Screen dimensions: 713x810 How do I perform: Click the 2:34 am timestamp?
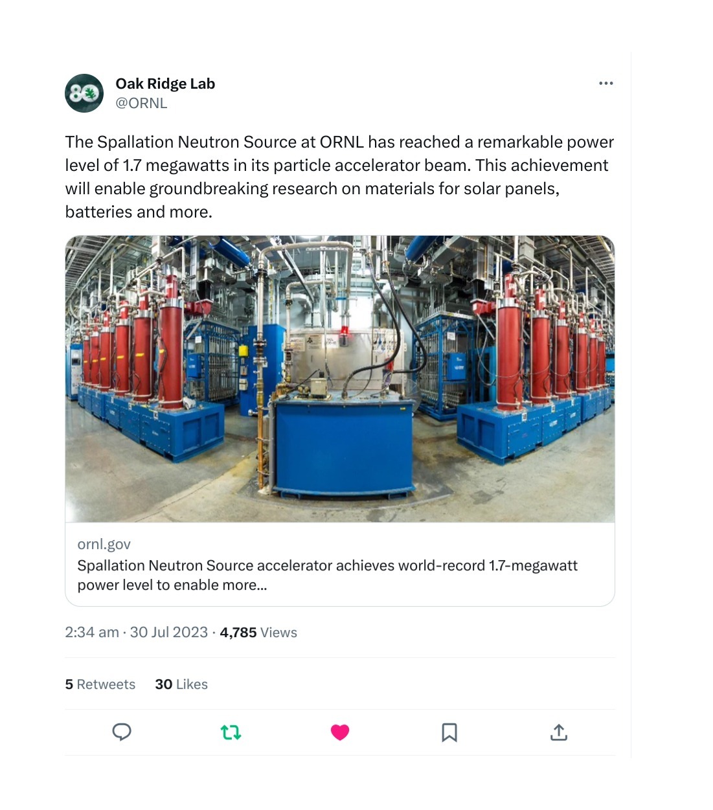(92, 633)
